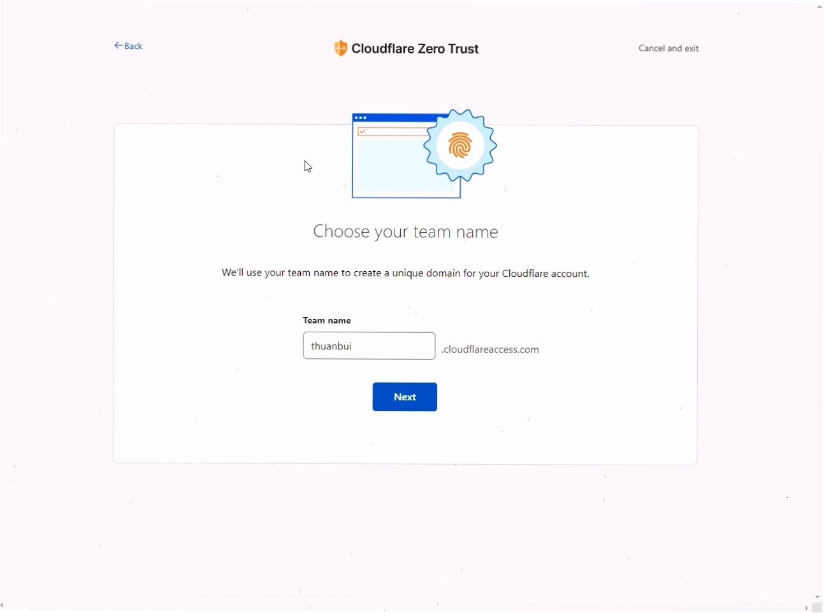Click the orange checkmark box in illustration
This screenshot has height=613, width=824.
coord(362,132)
